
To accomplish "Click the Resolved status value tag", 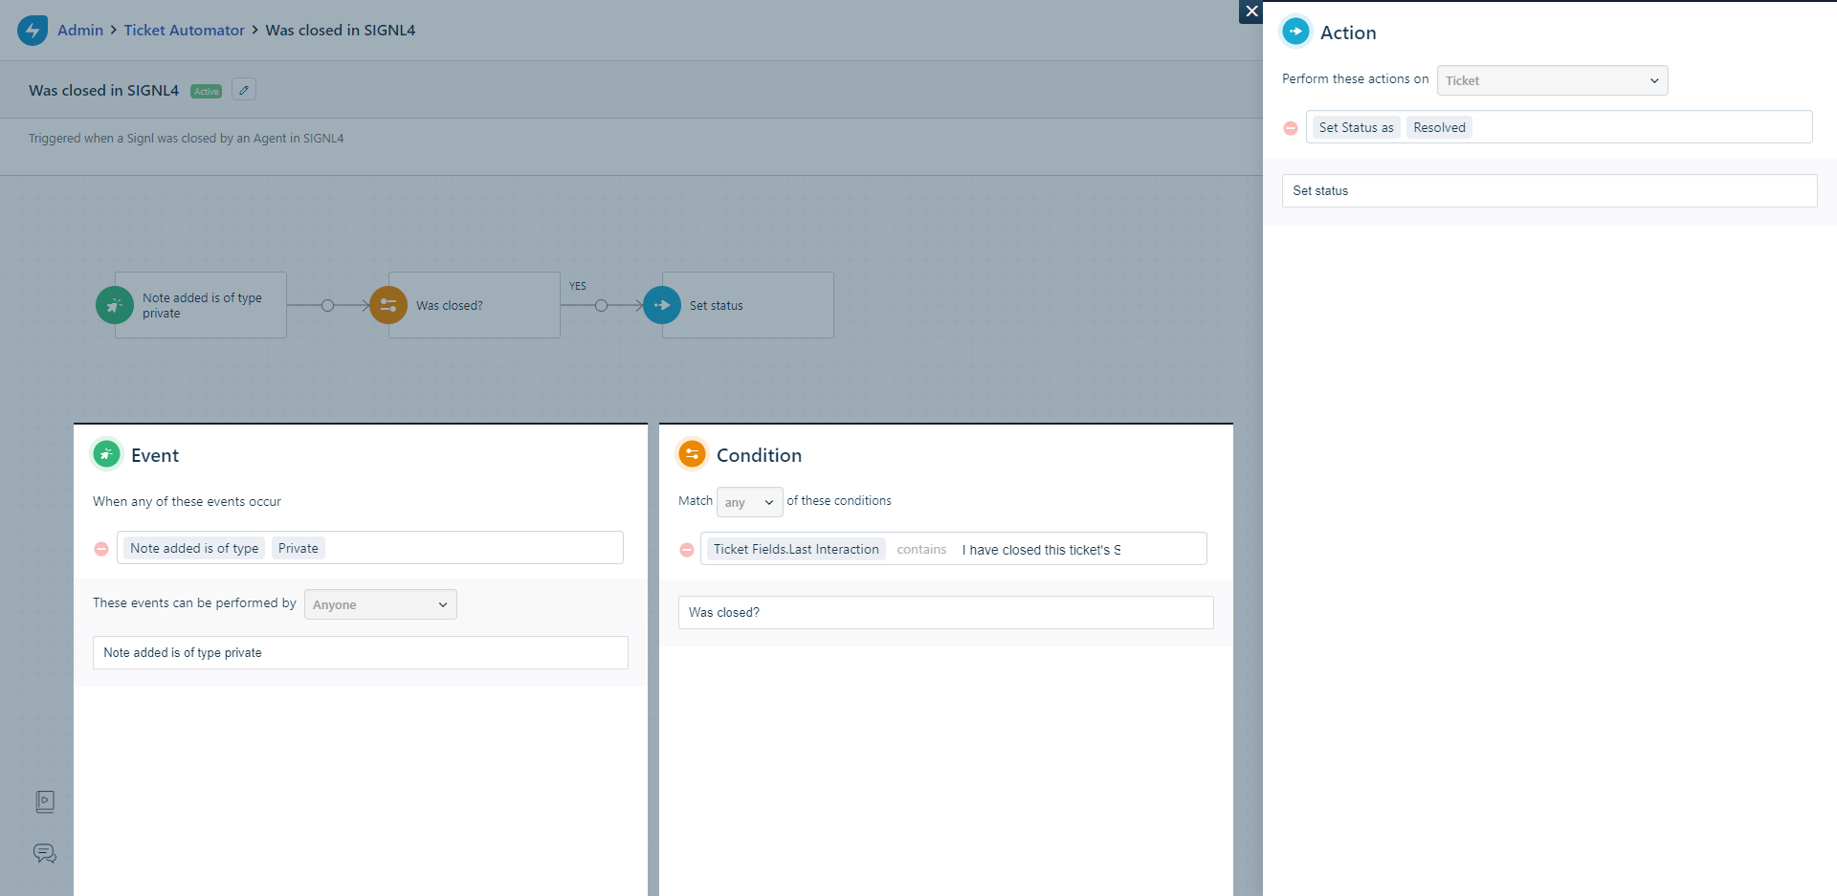I will click(1439, 128).
